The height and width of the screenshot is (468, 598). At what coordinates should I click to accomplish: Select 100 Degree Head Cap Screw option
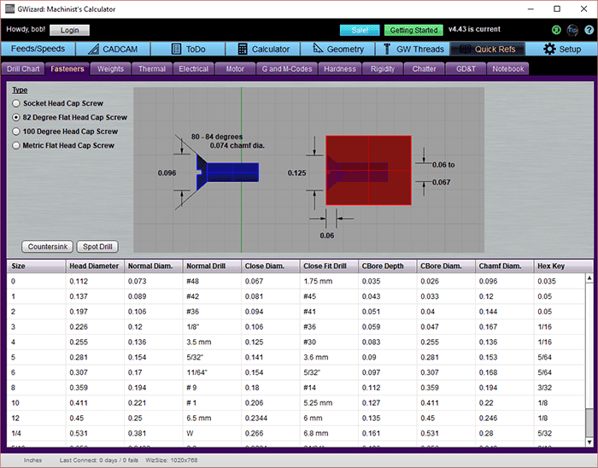pos(65,132)
